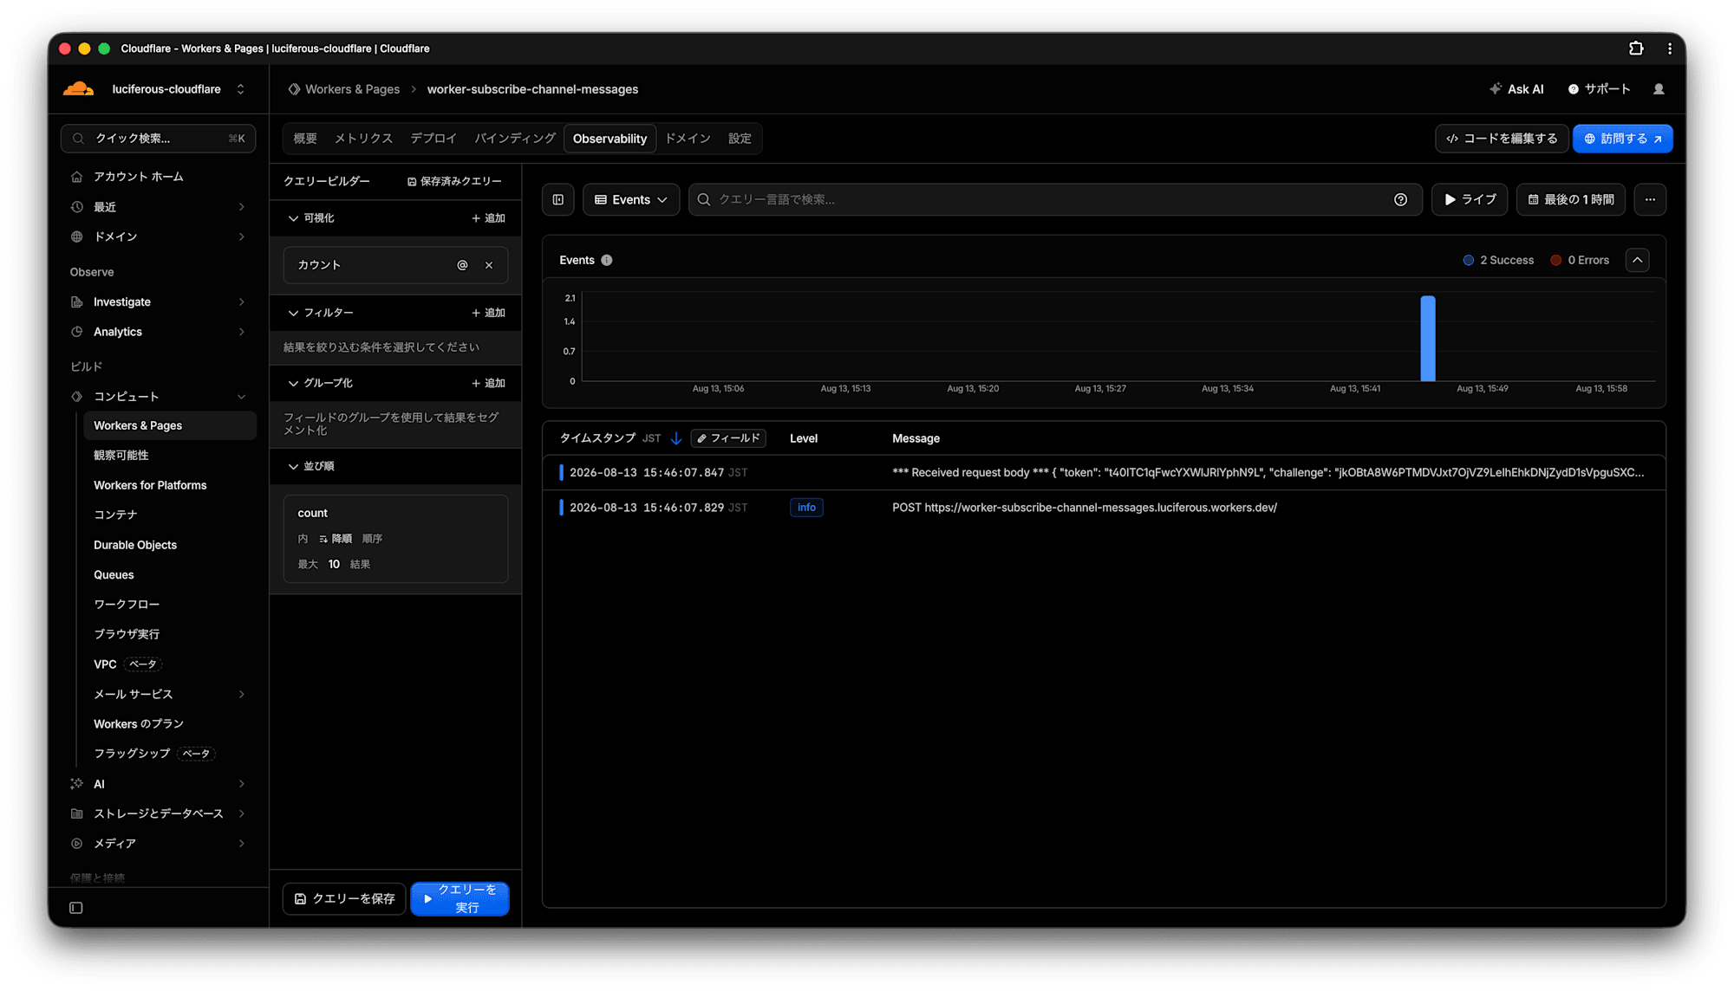Click the Analytics icon
Viewport: 1734px width, 991px height.
pyautogui.click(x=77, y=332)
